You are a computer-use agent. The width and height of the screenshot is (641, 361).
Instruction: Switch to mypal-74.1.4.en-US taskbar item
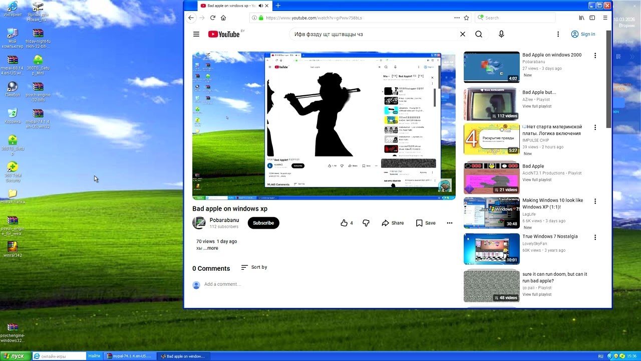[129, 356]
